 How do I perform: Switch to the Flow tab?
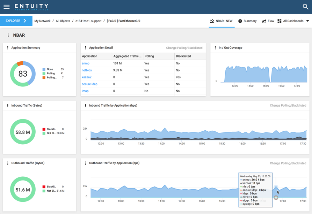click(x=268, y=21)
